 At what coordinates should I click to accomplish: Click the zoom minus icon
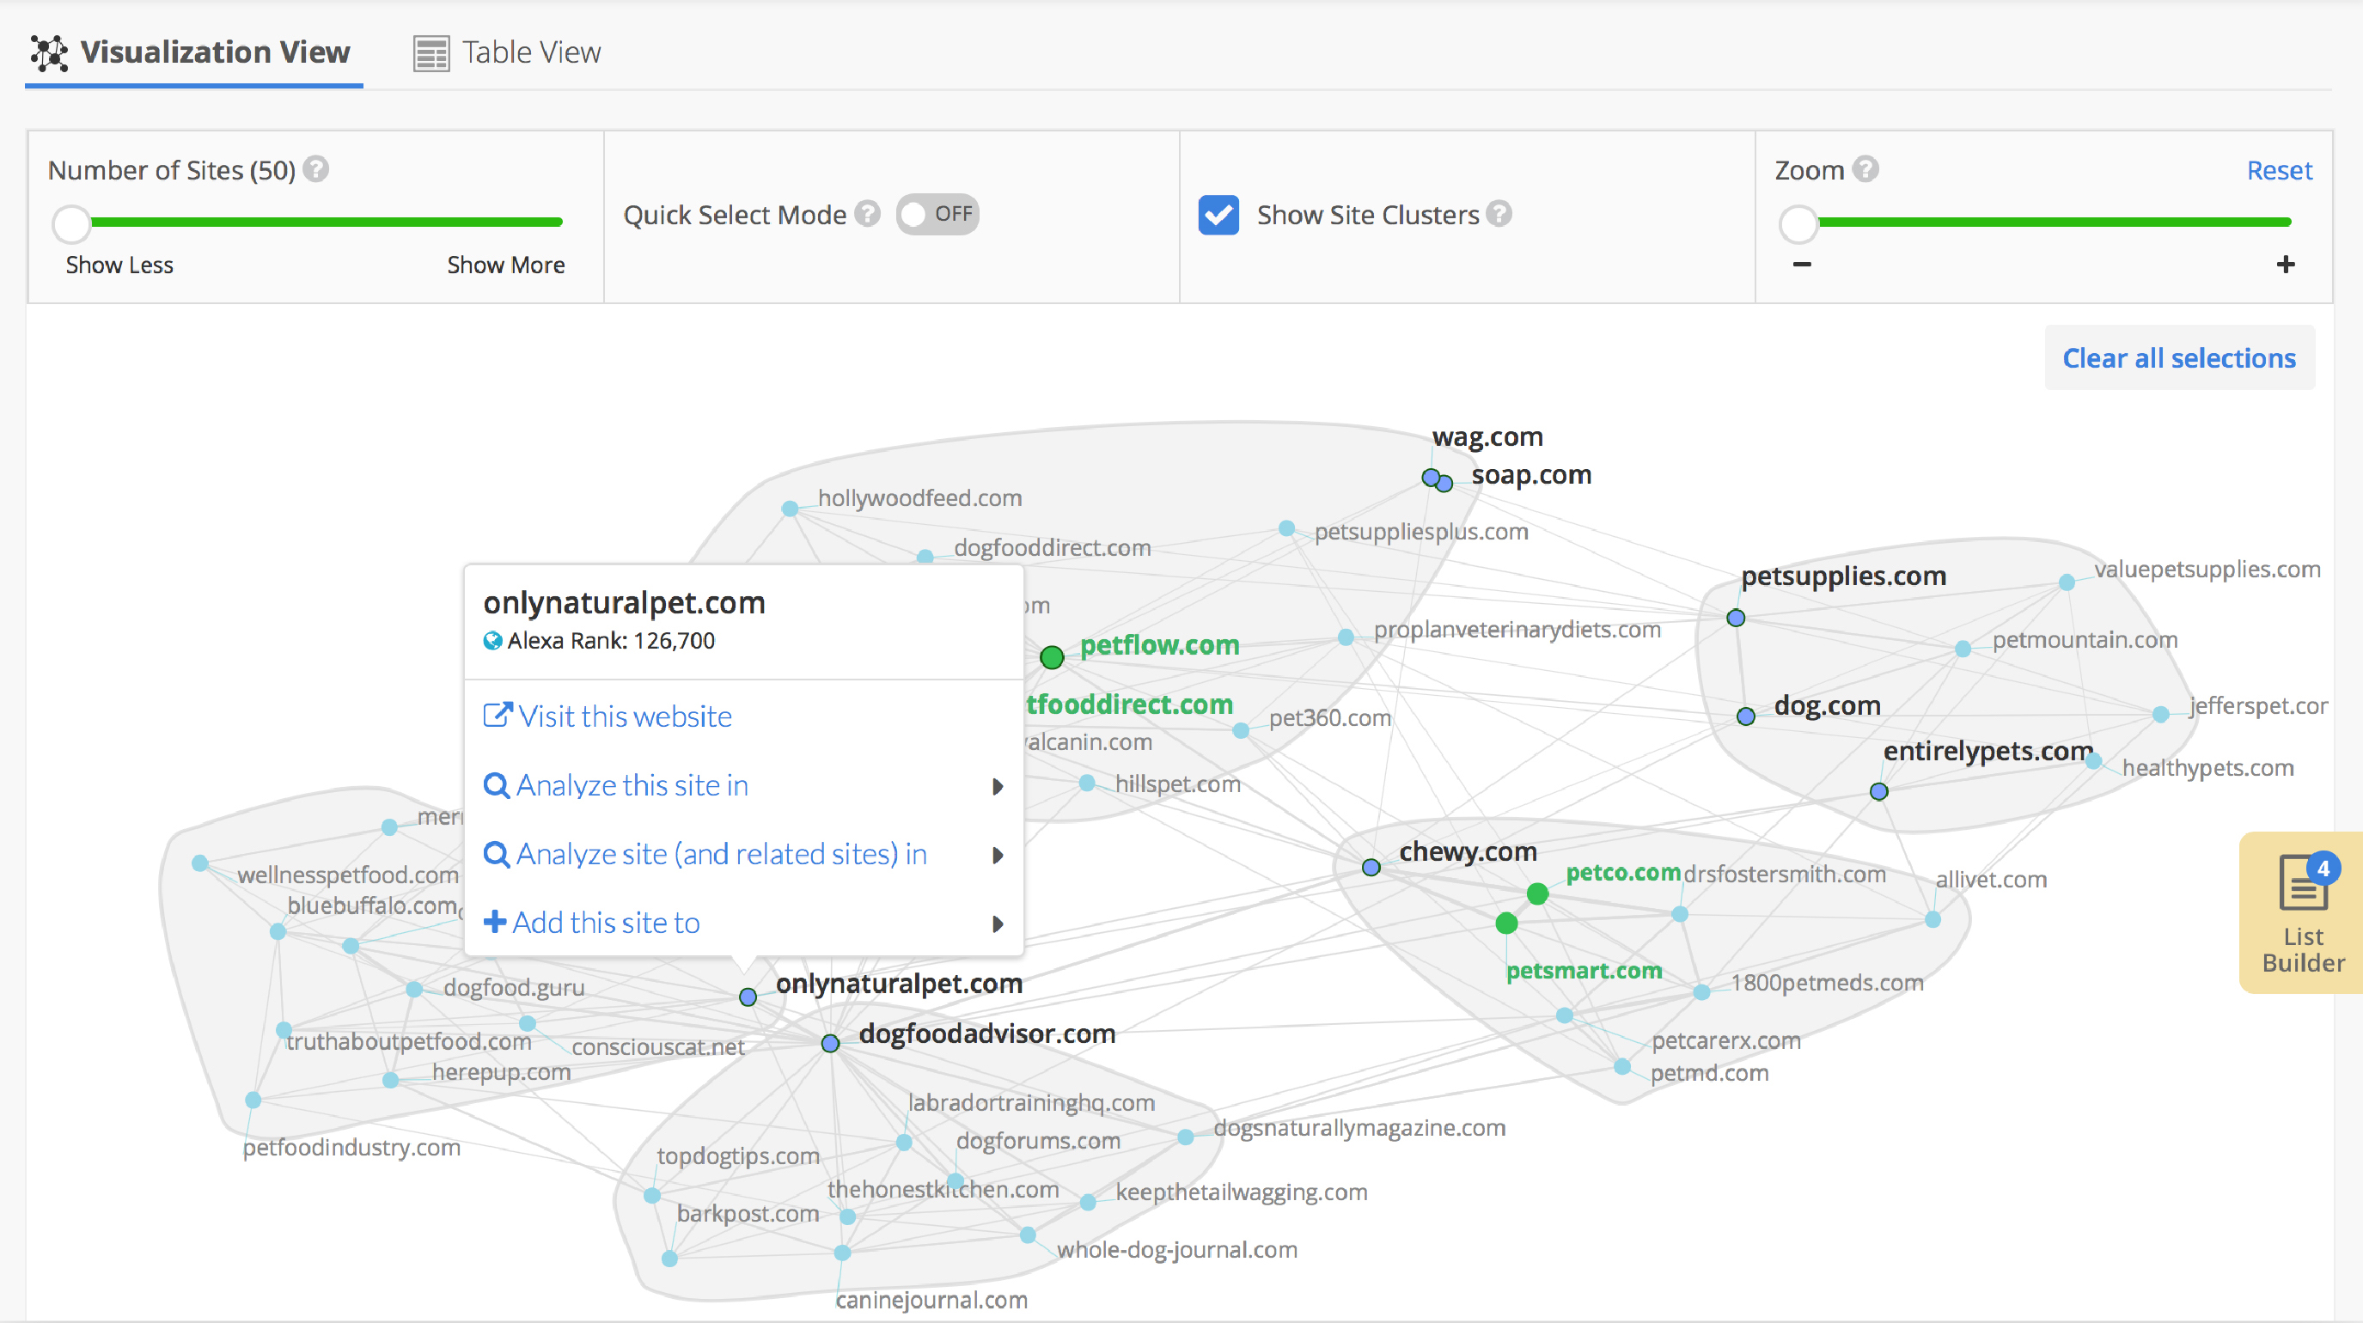[1802, 265]
